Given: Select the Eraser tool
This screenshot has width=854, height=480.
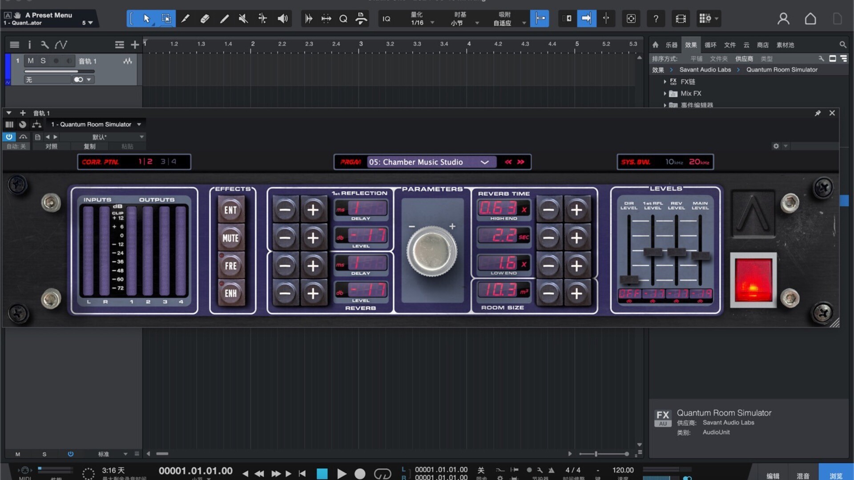Looking at the screenshot, I should coord(205,19).
